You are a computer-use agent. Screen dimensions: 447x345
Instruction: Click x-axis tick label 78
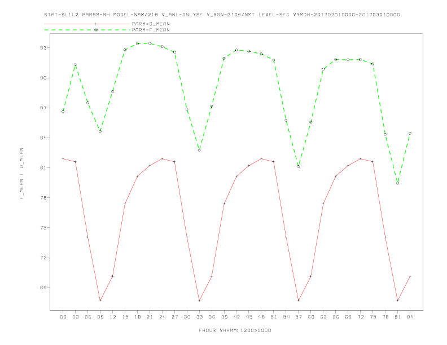coord(385,317)
